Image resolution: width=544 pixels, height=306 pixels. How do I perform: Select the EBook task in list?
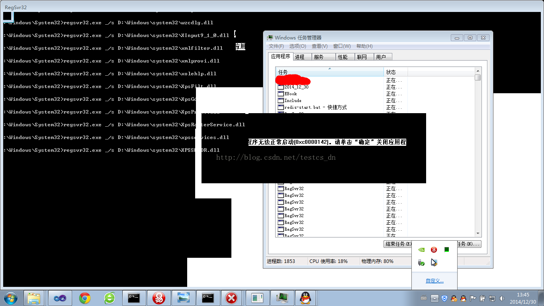pyautogui.click(x=290, y=94)
